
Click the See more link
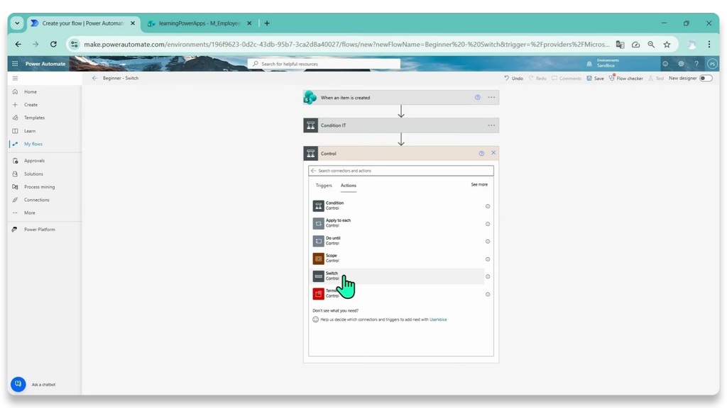point(479,185)
